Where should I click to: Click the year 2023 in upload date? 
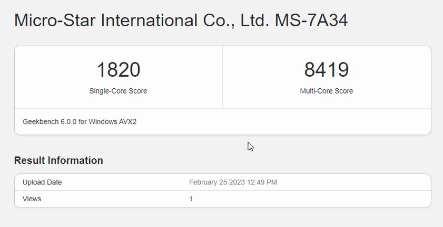click(x=237, y=182)
